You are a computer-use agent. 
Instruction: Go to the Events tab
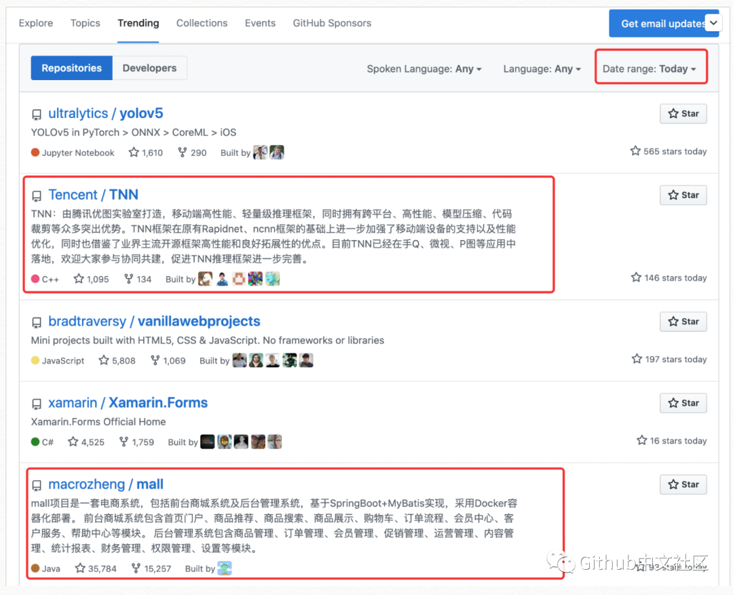260,23
